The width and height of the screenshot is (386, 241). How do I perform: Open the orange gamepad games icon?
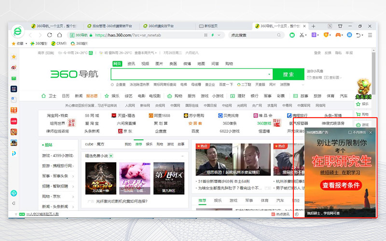pyautogui.click(x=338, y=35)
